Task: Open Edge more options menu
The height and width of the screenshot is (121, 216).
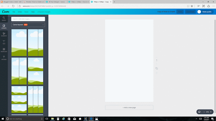Action: click(x=214, y=6)
